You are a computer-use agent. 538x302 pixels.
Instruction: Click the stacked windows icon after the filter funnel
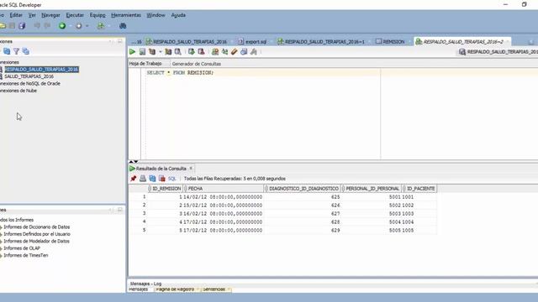(x=26, y=51)
